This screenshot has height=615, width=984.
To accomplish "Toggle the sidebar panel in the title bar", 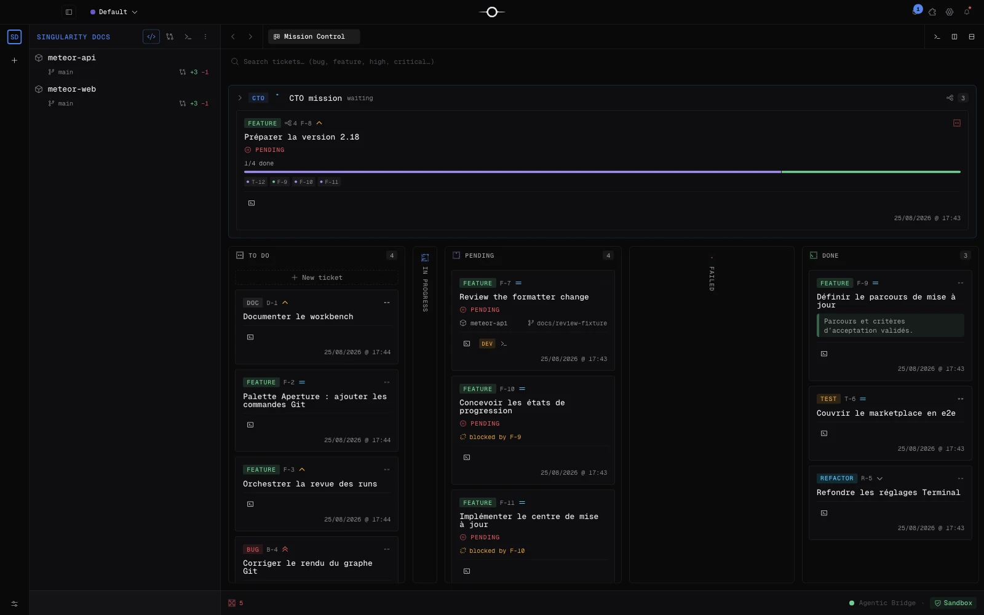I will [69, 12].
